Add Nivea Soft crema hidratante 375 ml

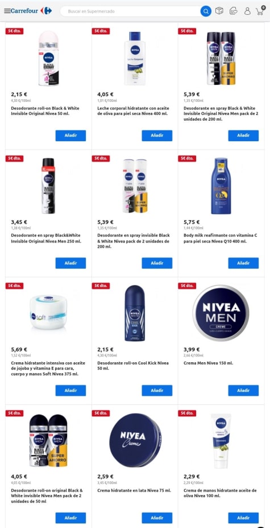tap(70, 391)
